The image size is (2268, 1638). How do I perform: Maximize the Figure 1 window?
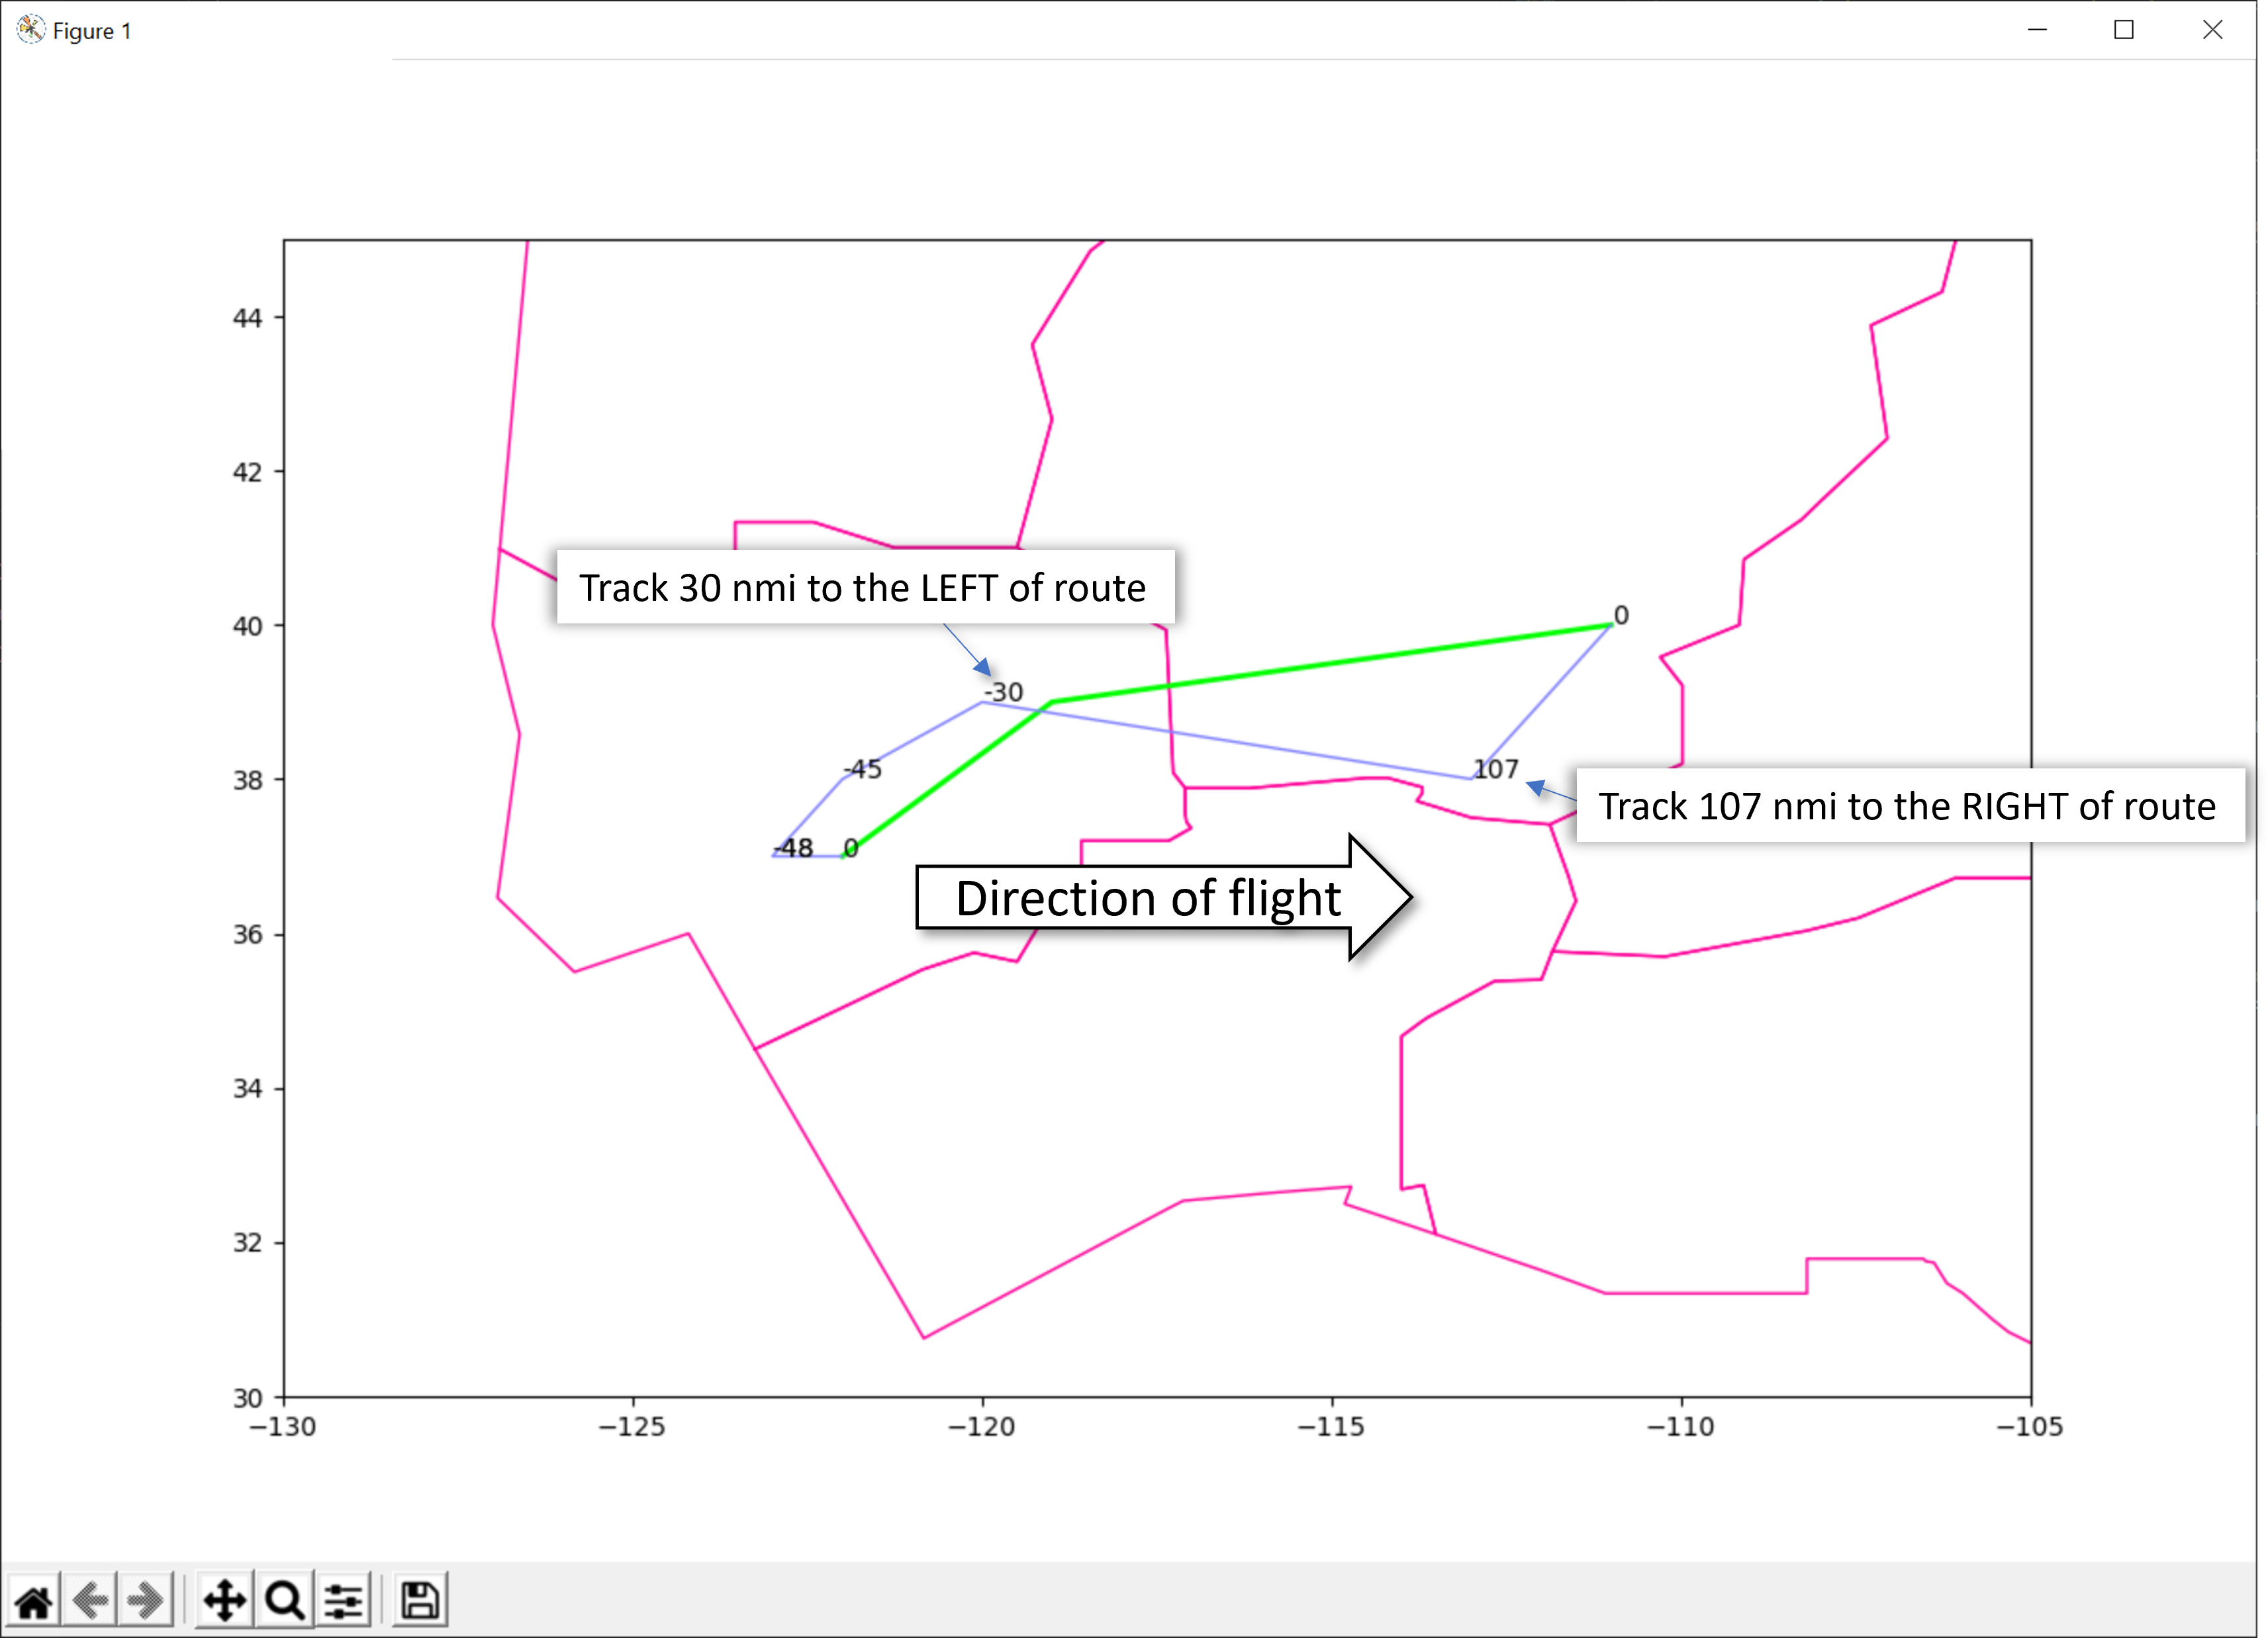coord(2124,30)
